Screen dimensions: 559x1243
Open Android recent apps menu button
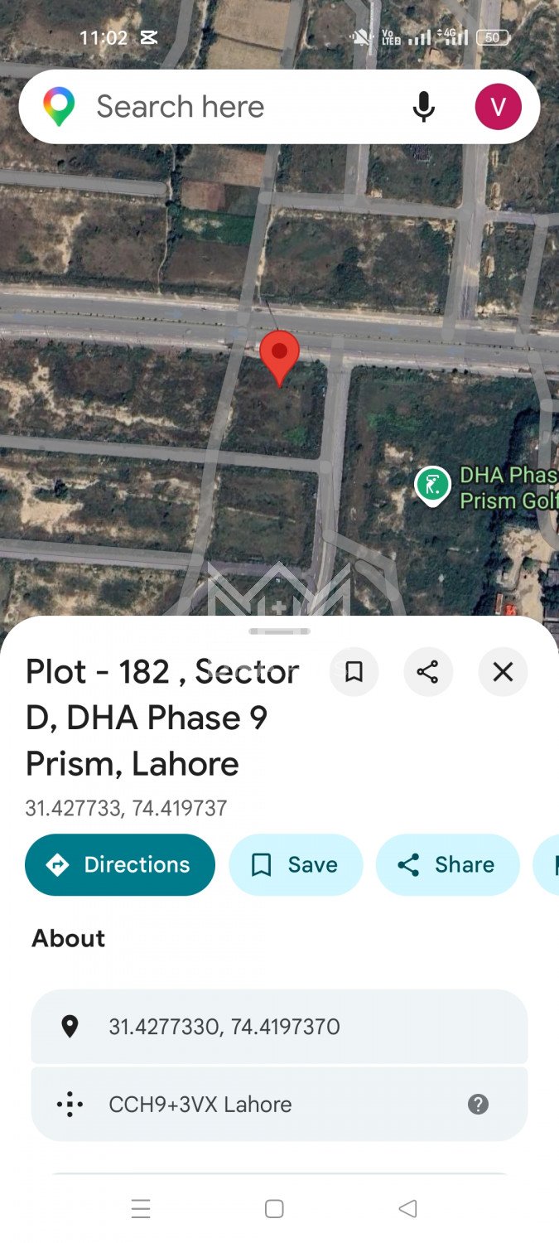pos(141,1209)
